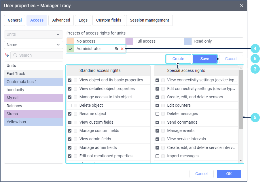Close the User properties dialog
Viewport: 271px width, 182px height.
pyautogui.click(x=242, y=6)
